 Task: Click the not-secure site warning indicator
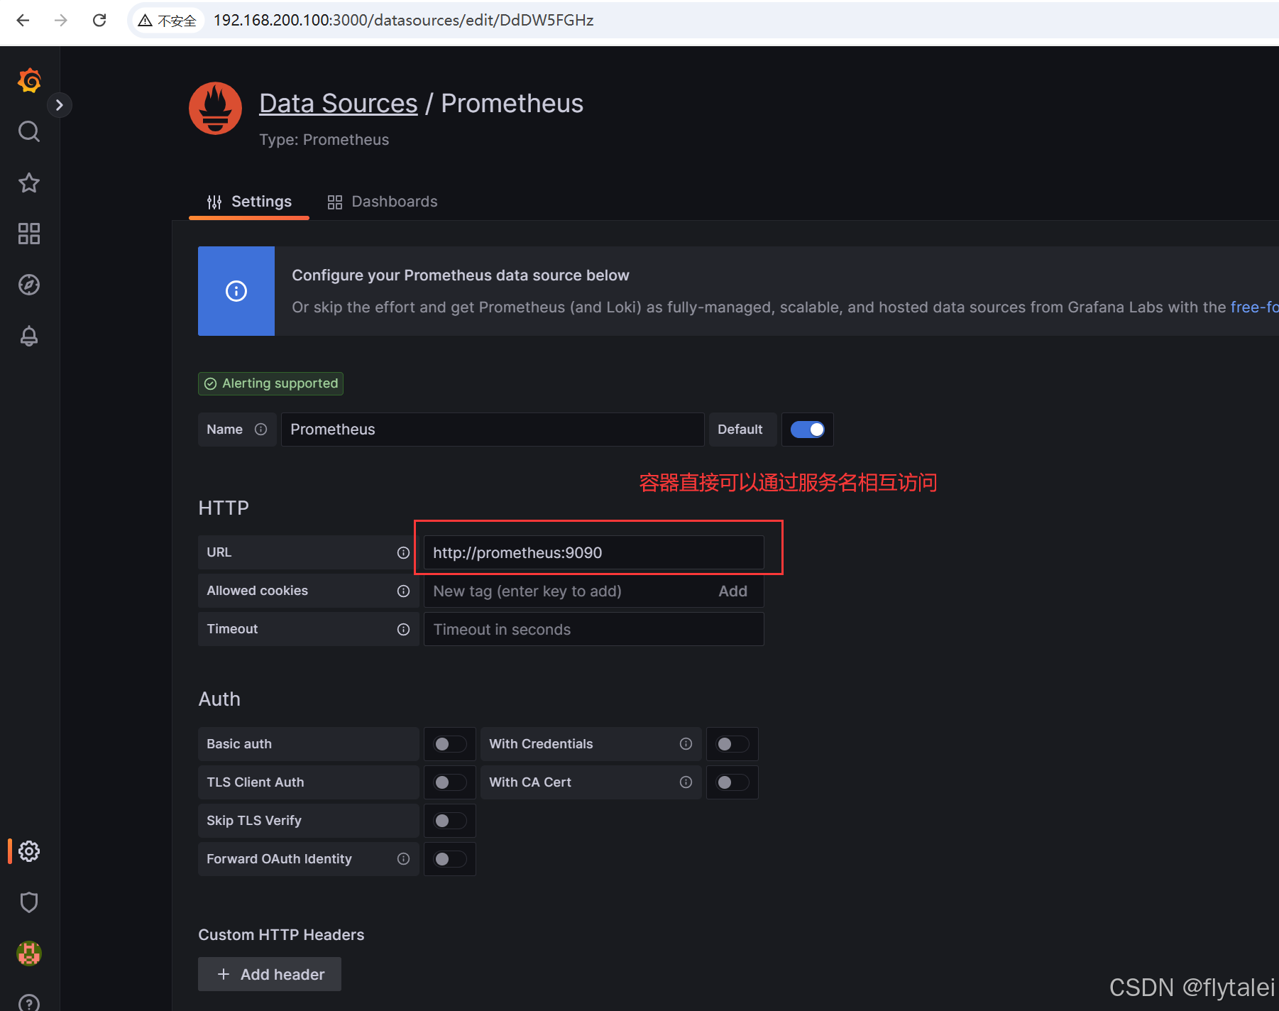[x=167, y=21]
